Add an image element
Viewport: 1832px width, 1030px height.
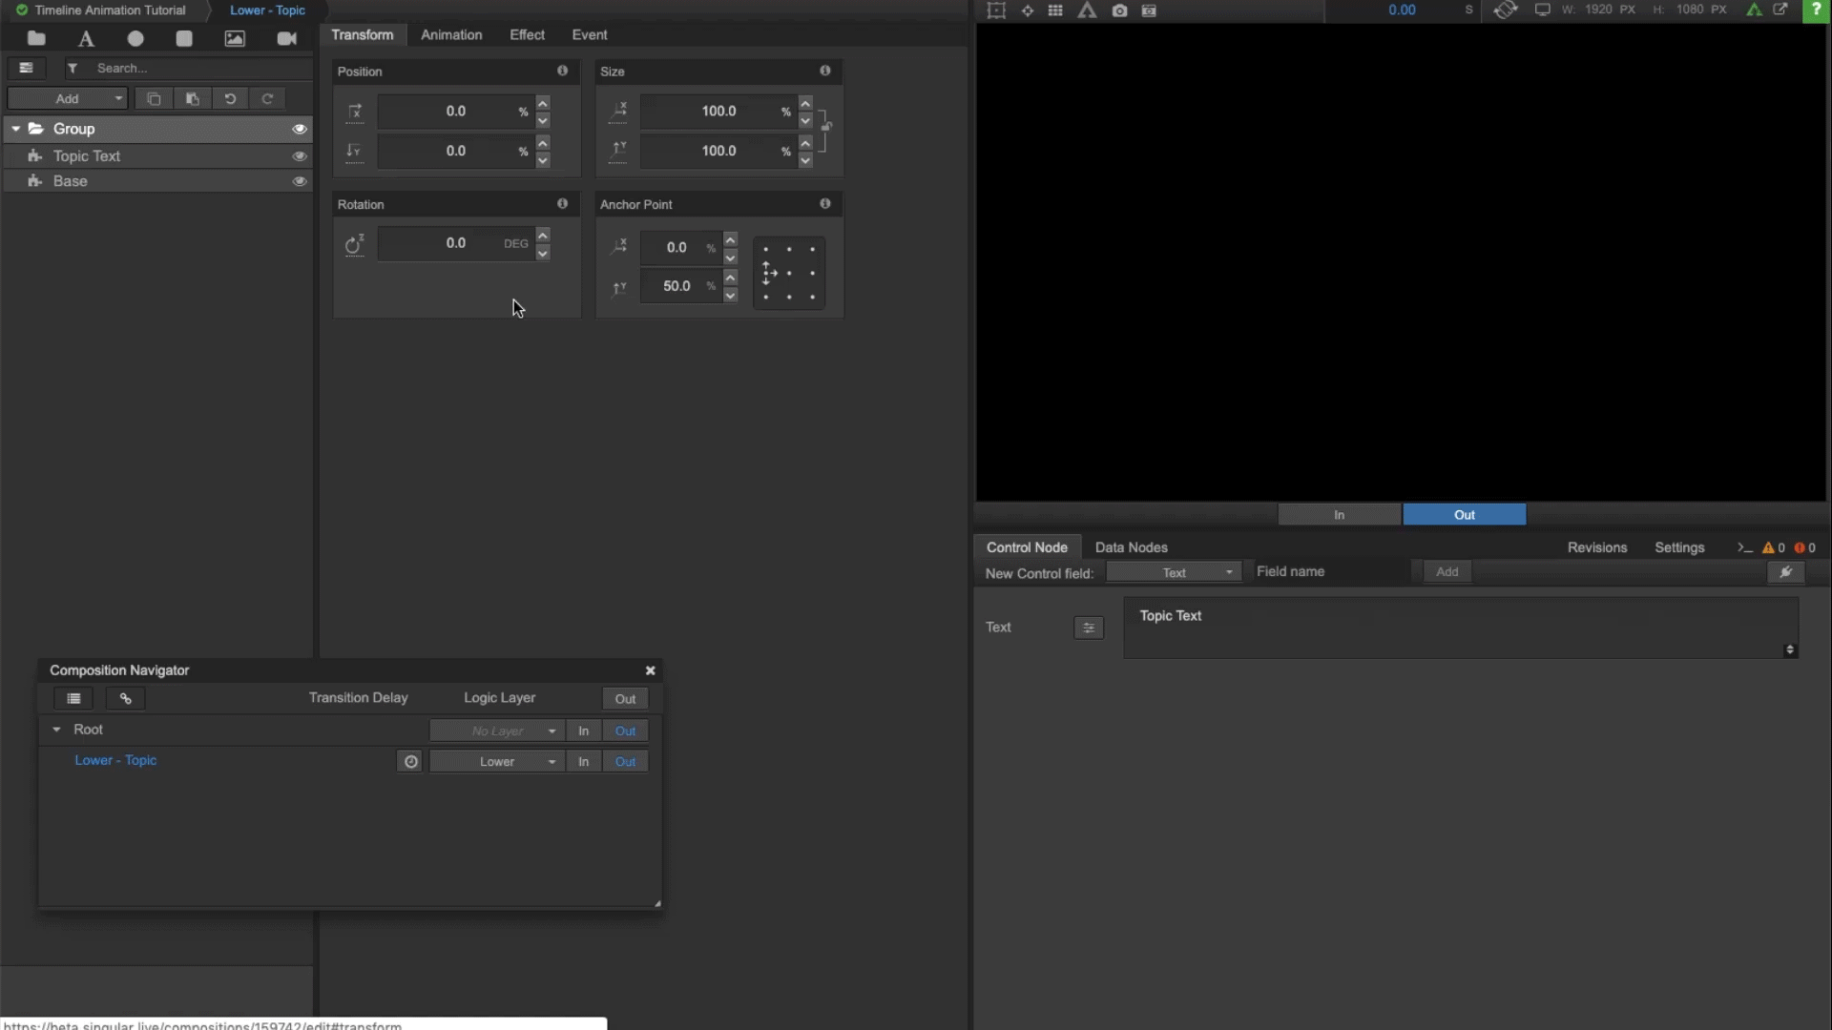click(235, 38)
